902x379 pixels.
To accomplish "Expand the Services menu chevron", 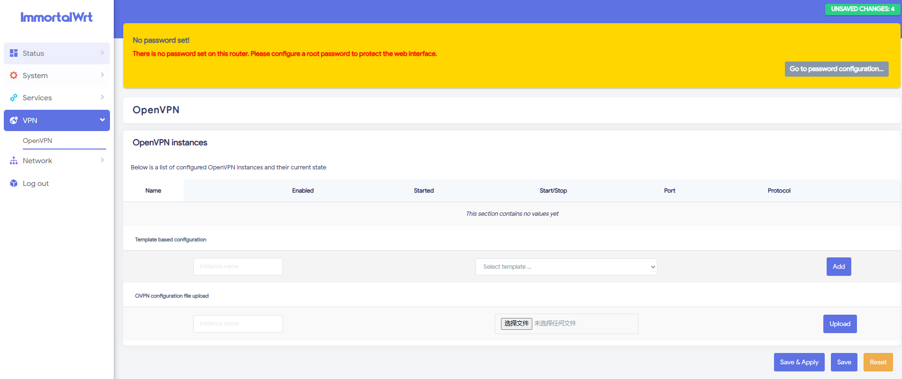I will [x=102, y=97].
